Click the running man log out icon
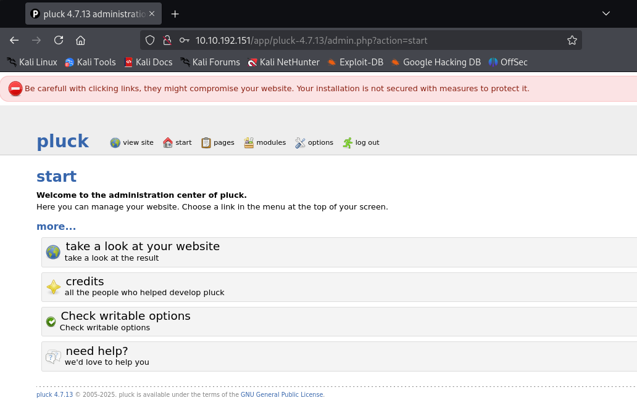637x411 pixels. [x=348, y=143]
